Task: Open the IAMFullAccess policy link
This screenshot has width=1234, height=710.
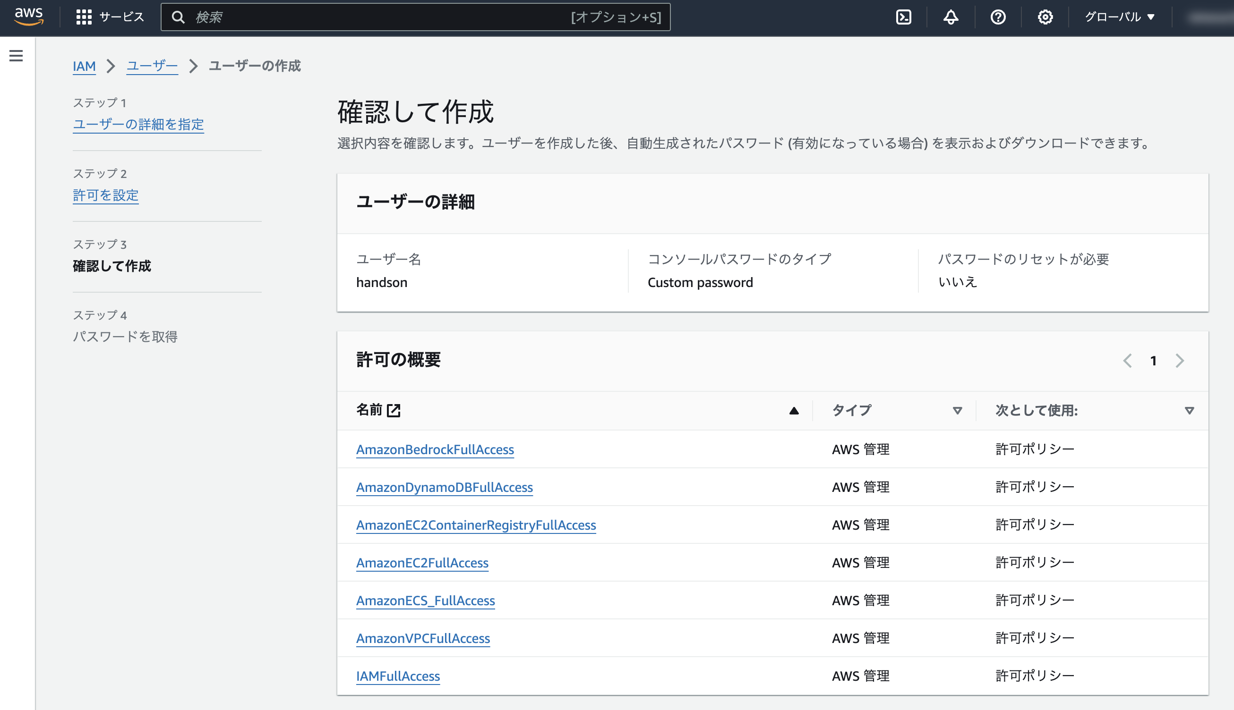Action: point(398,676)
